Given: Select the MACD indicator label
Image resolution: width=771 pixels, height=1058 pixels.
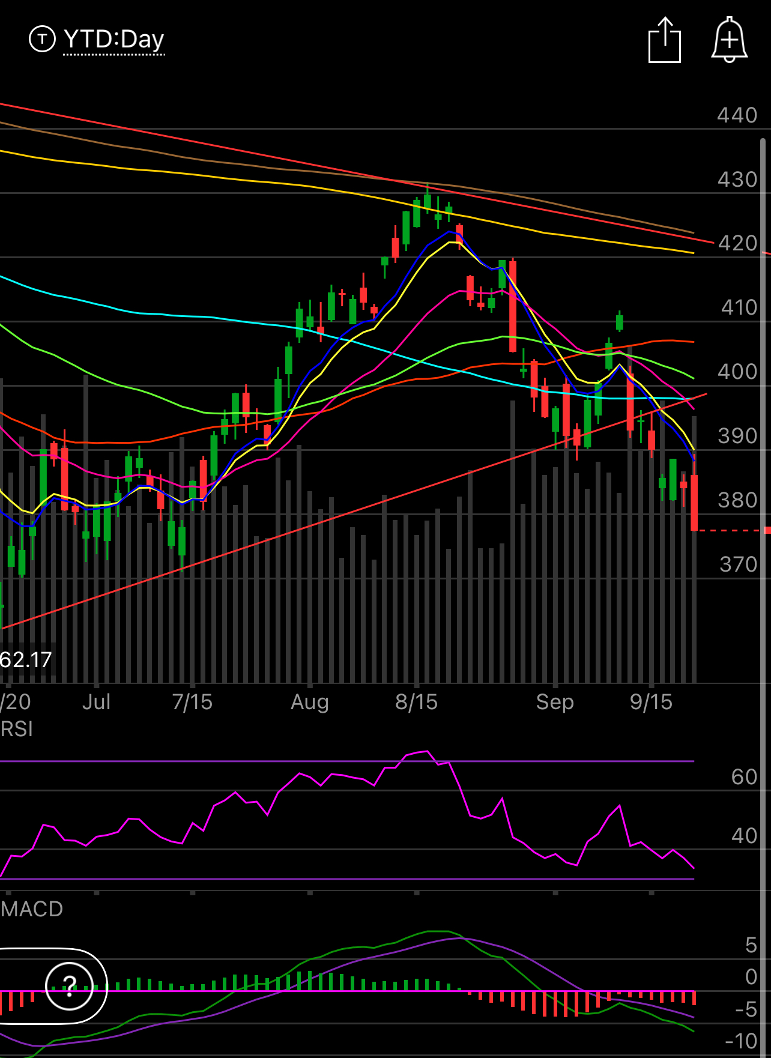Looking at the screenshot, I should pyautogui.click(x=31, y=908).
